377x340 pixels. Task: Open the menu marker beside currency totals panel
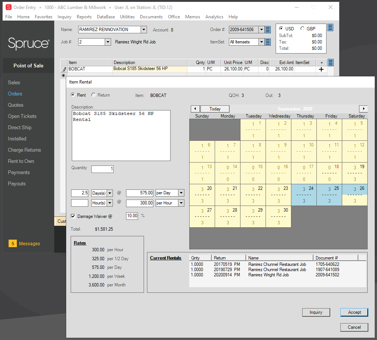click(x=330, y=27)
